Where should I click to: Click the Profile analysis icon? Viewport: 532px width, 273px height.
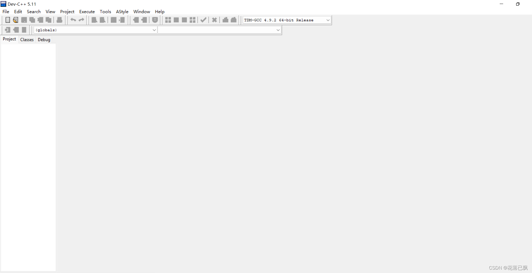[x=225, y=20]
